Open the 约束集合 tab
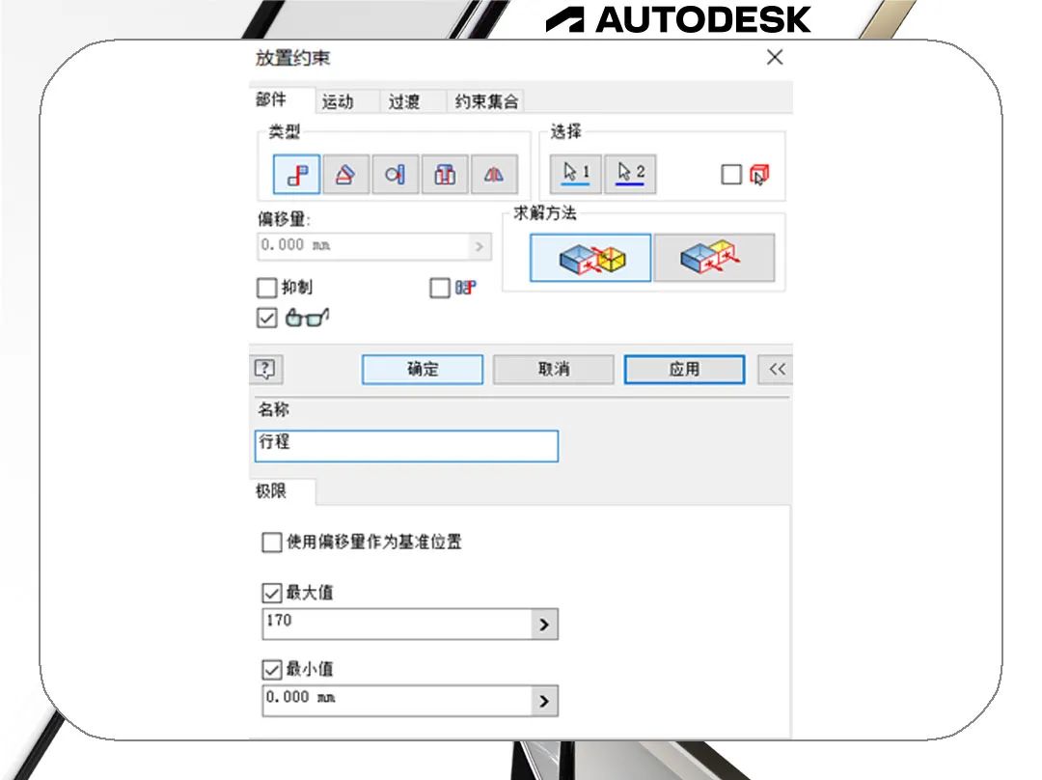1042x780 pixels. pyautogui.click(x=486, y=100)
